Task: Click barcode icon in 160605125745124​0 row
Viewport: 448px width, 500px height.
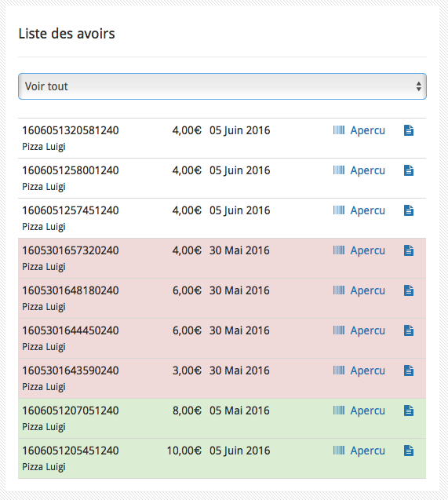Action: click(339, 210)
